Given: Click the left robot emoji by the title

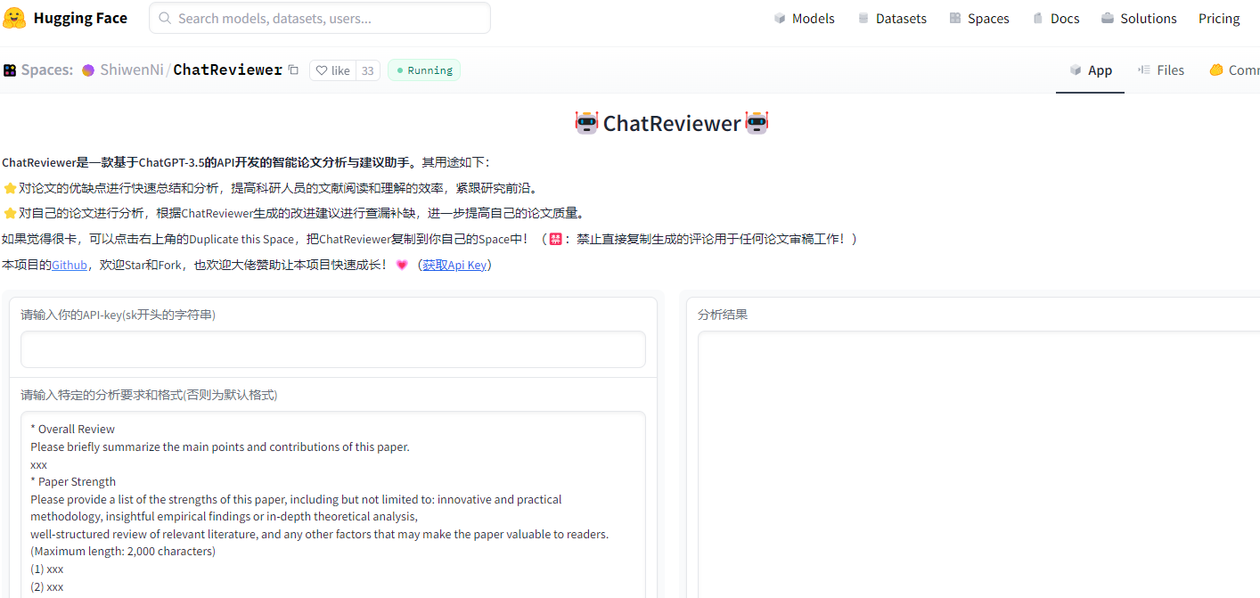Looking at the screenshot, I should [x=586, y=123].
